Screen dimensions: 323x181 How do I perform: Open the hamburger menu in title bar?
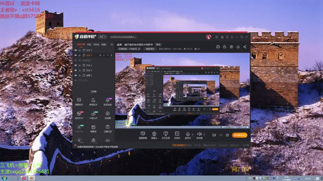(232, 37)
